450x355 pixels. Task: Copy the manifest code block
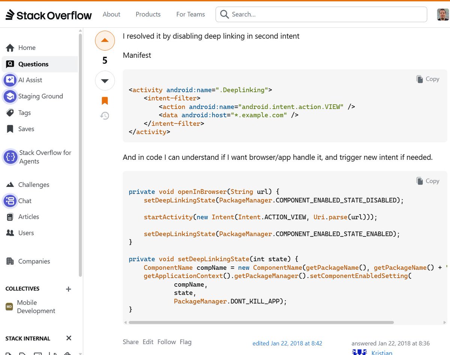point(427,79)
